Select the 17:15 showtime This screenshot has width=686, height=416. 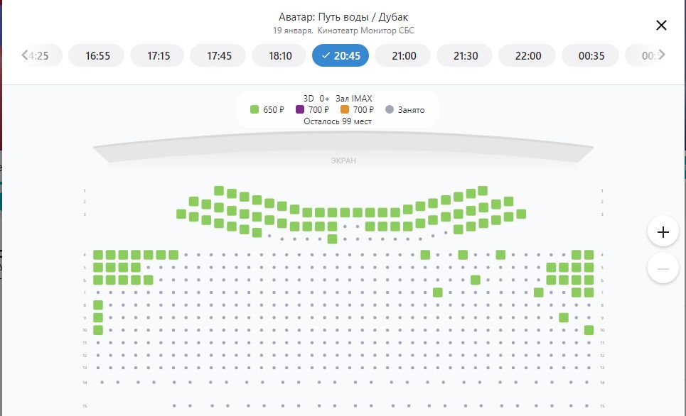[159, 55]
